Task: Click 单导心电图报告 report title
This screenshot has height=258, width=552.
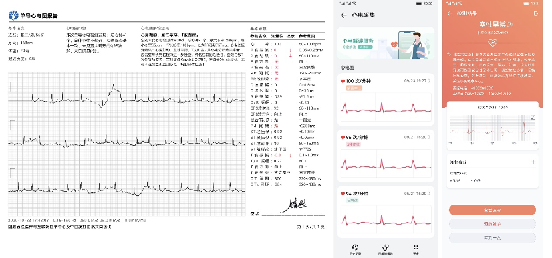Action: (39, 15)
